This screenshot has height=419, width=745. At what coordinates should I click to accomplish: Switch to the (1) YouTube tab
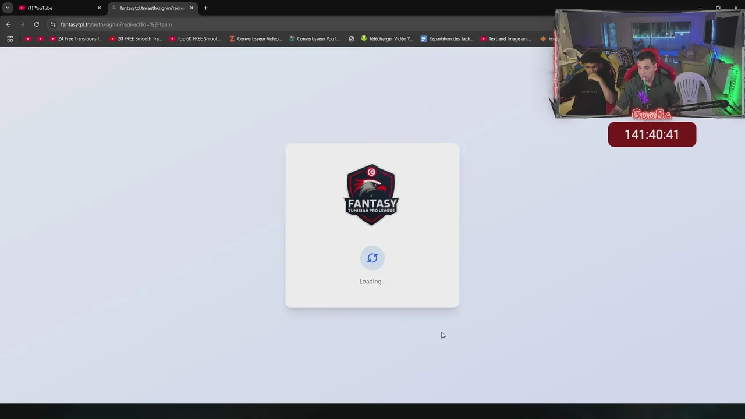[x=59, y=8]
